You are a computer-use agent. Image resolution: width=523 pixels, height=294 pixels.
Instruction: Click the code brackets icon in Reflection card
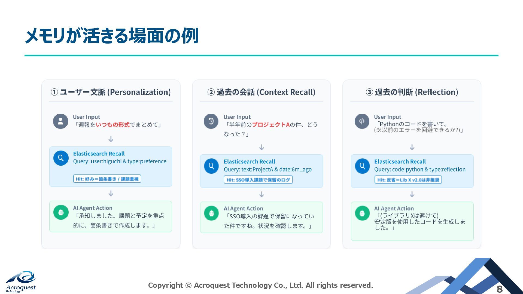click(x=362, y=121)
